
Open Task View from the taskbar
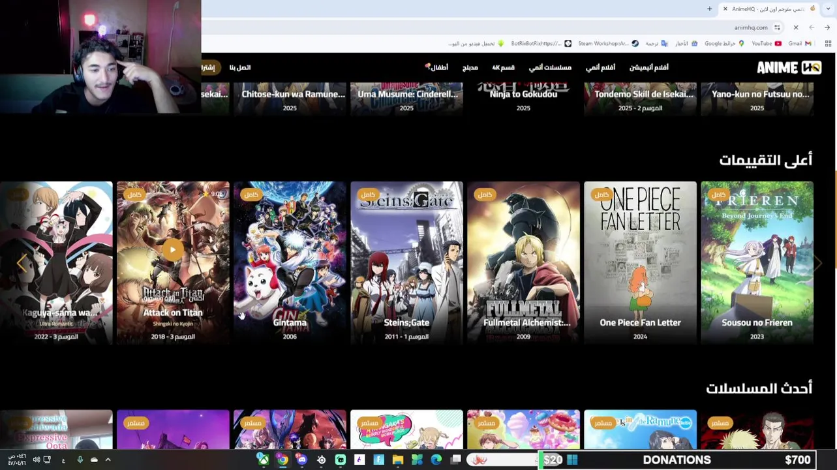(x=456, y=460)
